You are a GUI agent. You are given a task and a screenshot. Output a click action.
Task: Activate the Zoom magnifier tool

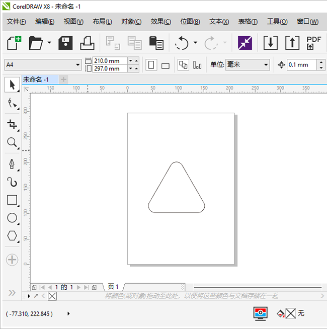point(12,143)
